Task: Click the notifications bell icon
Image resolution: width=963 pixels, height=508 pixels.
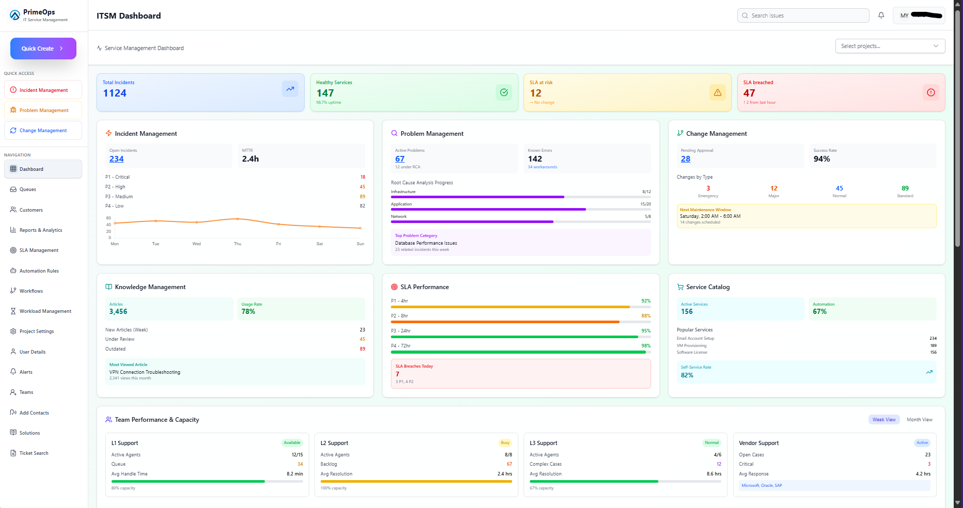Action: coord(881,15)
